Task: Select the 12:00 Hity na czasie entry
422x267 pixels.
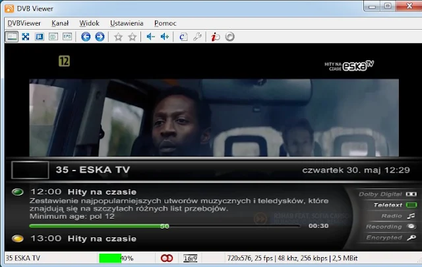Action: click(x=84, y=192)
